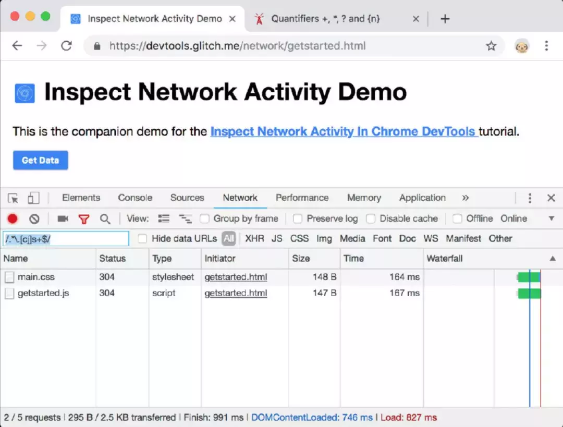Open the DevTools customize three-dot menu

click(530, 198)
